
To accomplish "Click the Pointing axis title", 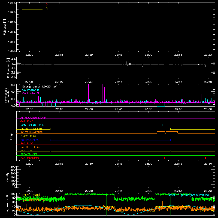I will (x=5, y=27).
